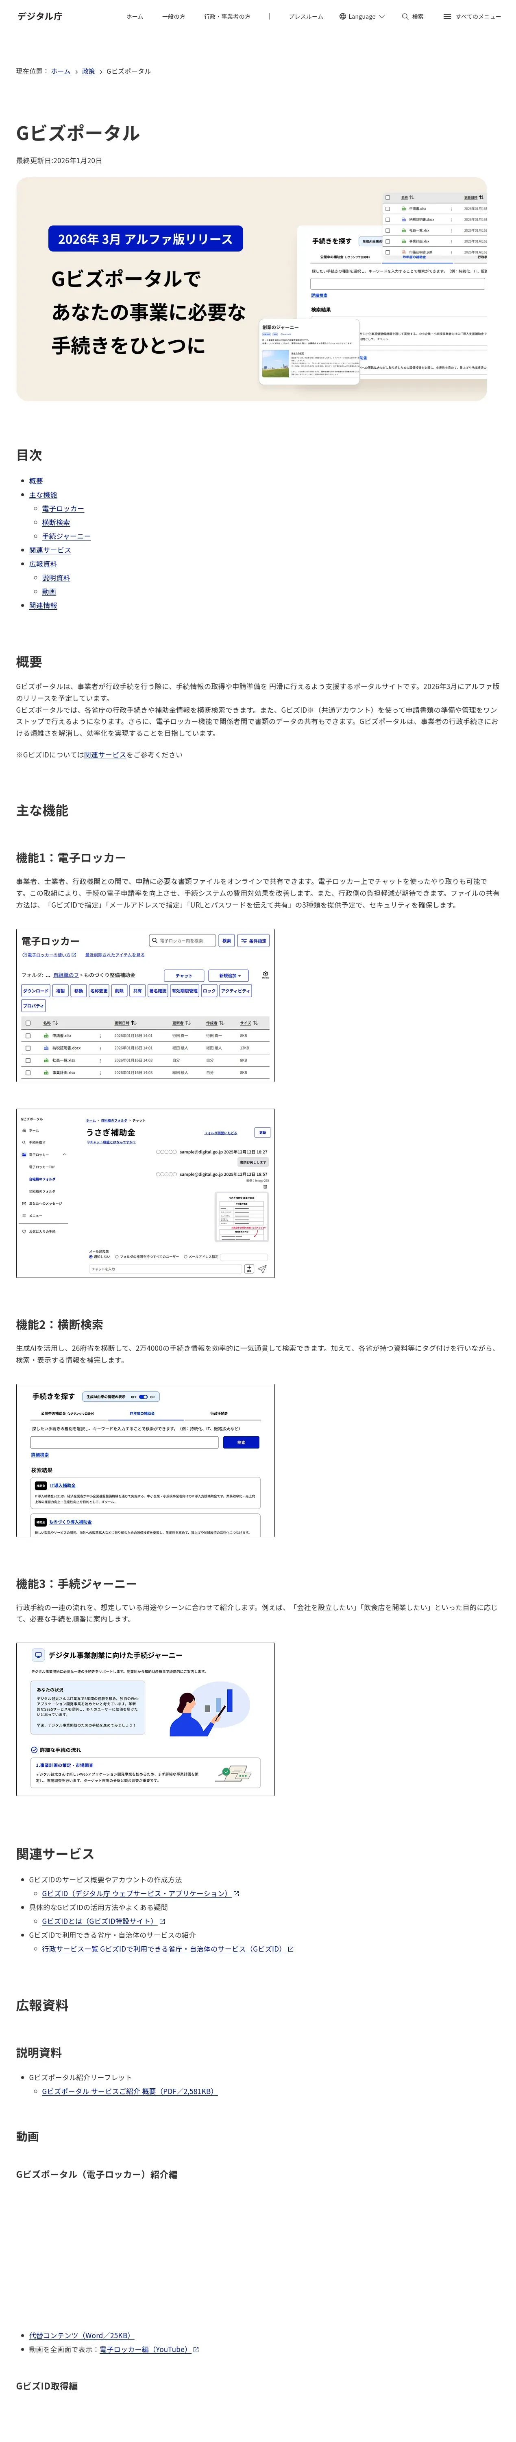Open 代替コンテンツ（Word／25KB）link
Screen dimensions: 516x2442
pyautogui.click(x=81, y=2335)
